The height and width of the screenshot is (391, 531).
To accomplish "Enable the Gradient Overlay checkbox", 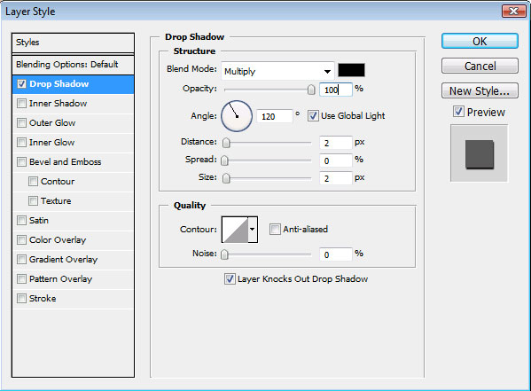I will click(21, 260).
